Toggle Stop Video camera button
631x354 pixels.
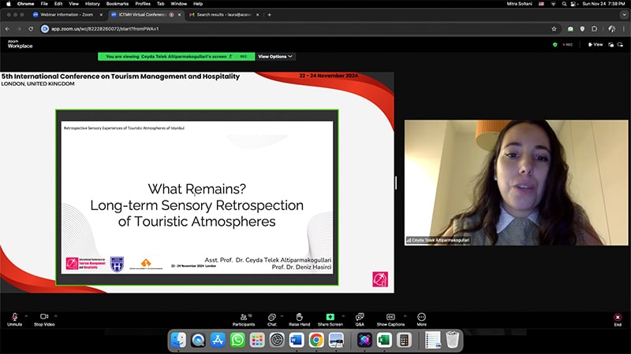44,317
